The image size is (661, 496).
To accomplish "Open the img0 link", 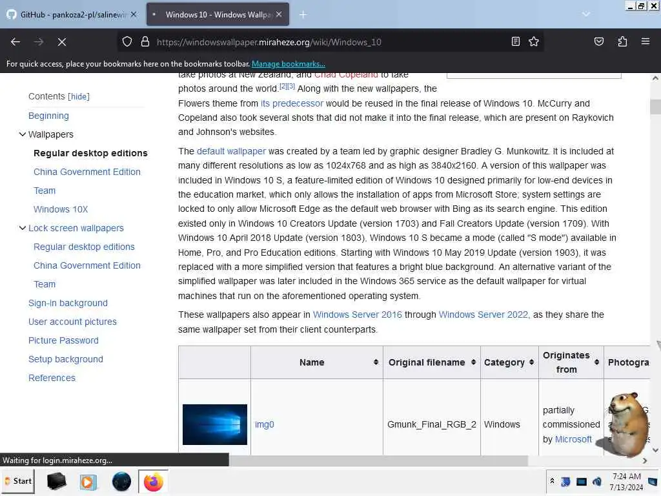I will (x=264, y=424).
